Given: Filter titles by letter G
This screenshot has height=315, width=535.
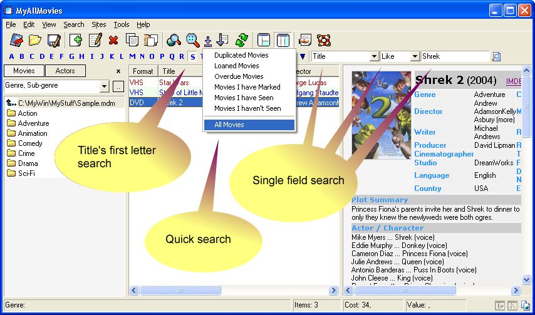Looking at the screenshot, I should click(x=71, y=56).
